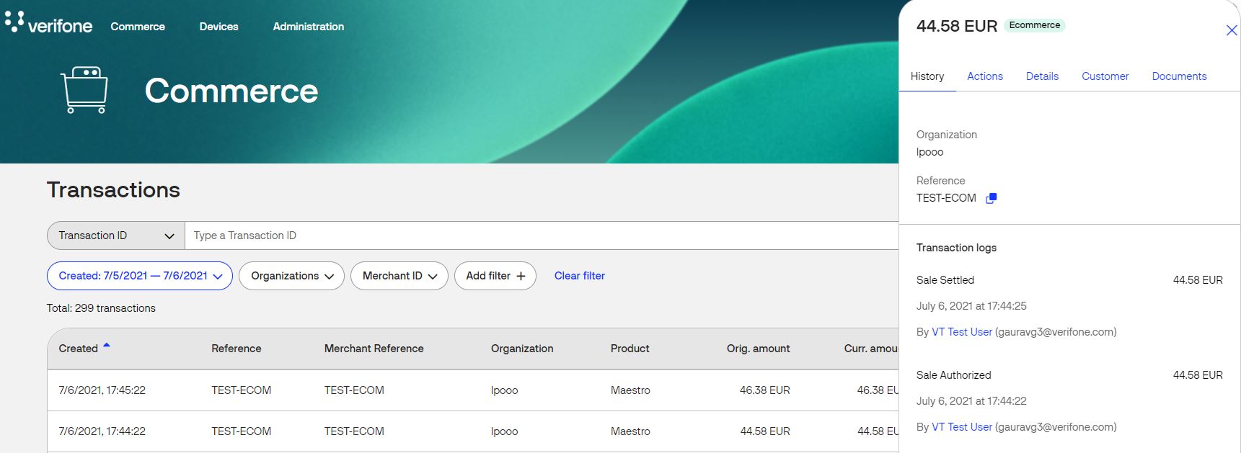Image resolution: width=1241 pixels, height=453 pixels.
Task: Copy the TEST-ECOM reference with copy icon
Action: 991,198
